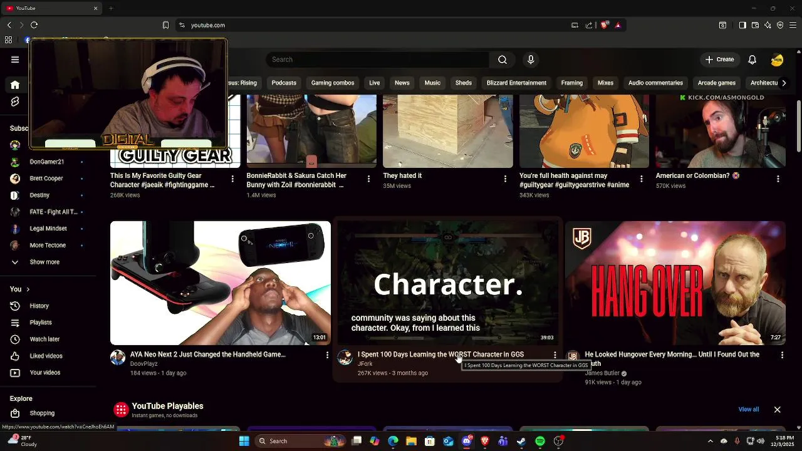Open Brett Cooper subscription channel
The width and height of the screenshot is (802, 451).
coord(46,179)
